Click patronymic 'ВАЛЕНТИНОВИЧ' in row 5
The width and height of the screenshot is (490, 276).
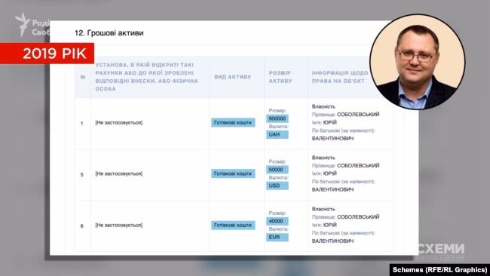[x=332, y=190]
